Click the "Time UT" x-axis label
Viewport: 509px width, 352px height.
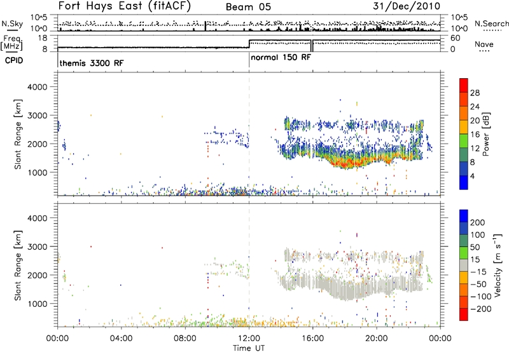click(249, 348)
